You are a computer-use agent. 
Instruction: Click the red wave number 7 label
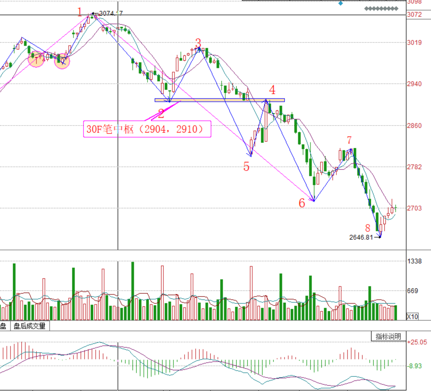point(349,140)
